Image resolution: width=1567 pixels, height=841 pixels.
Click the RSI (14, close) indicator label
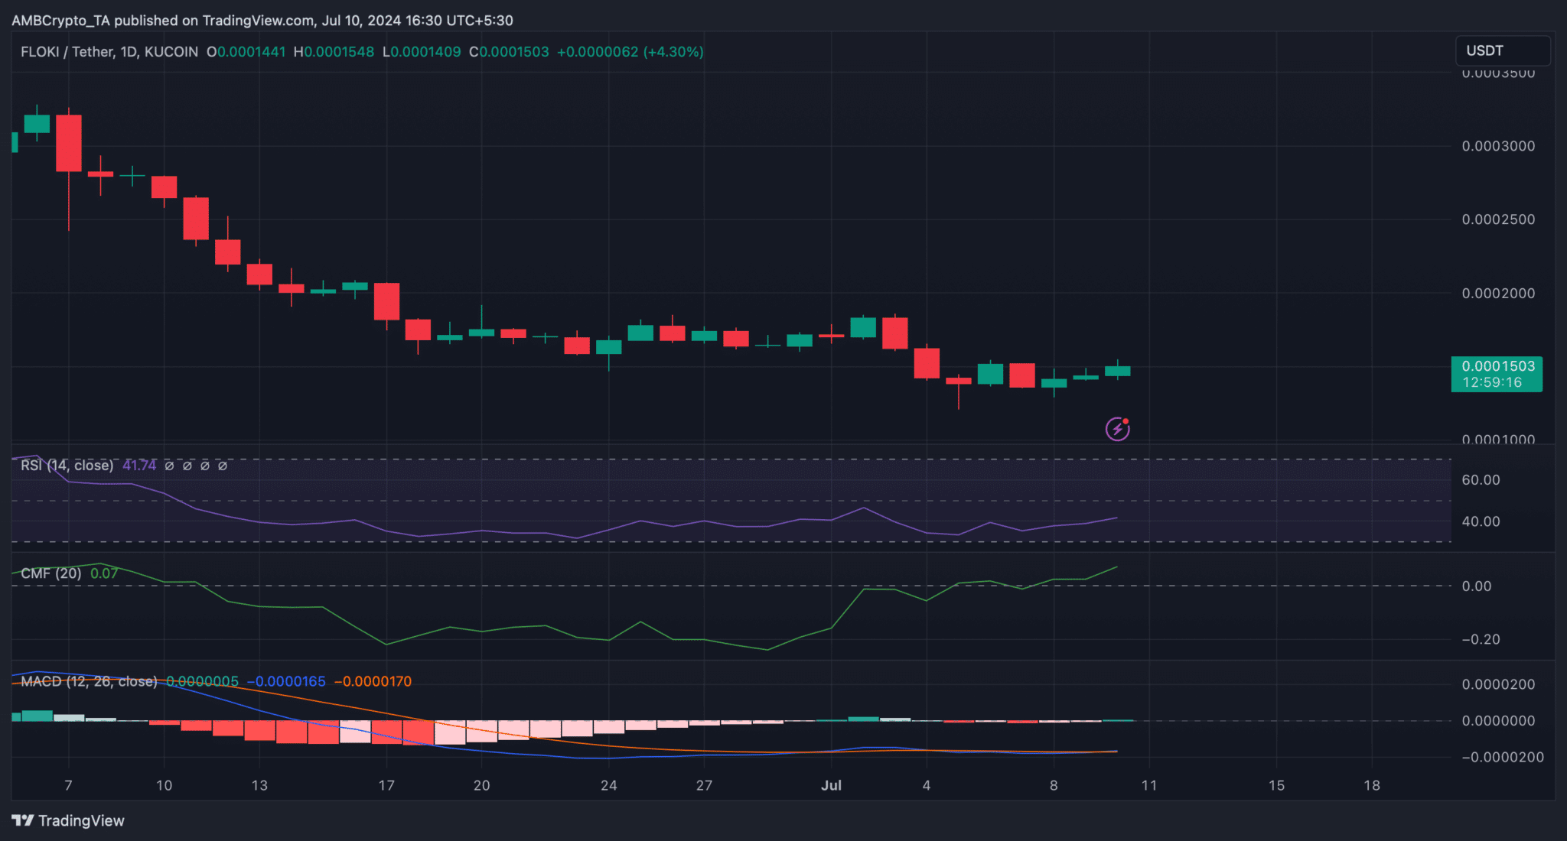click(67, 466)
